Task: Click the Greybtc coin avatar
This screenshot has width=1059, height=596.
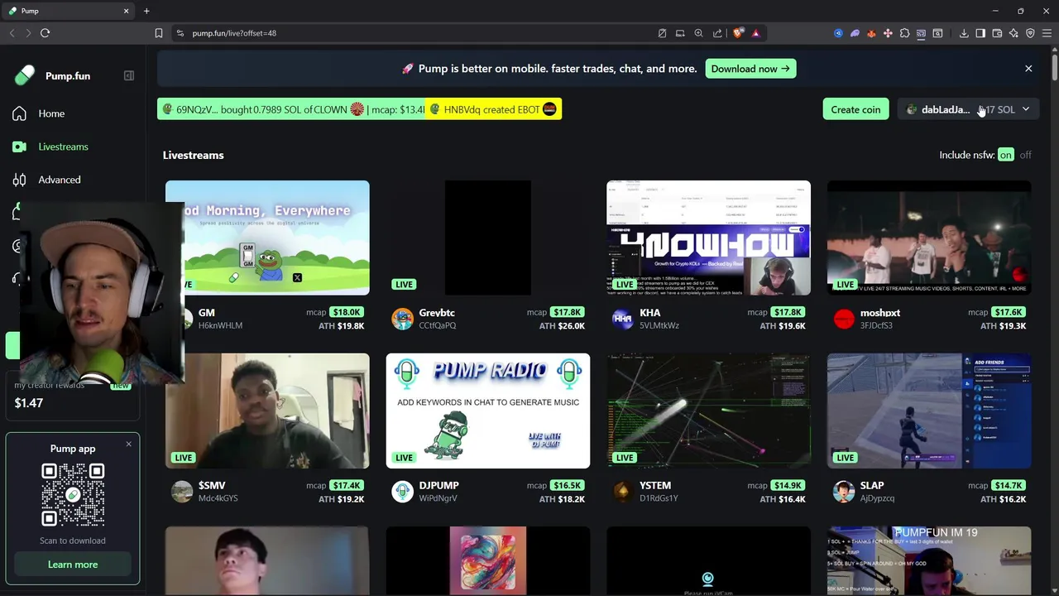Action: (402, 319)
